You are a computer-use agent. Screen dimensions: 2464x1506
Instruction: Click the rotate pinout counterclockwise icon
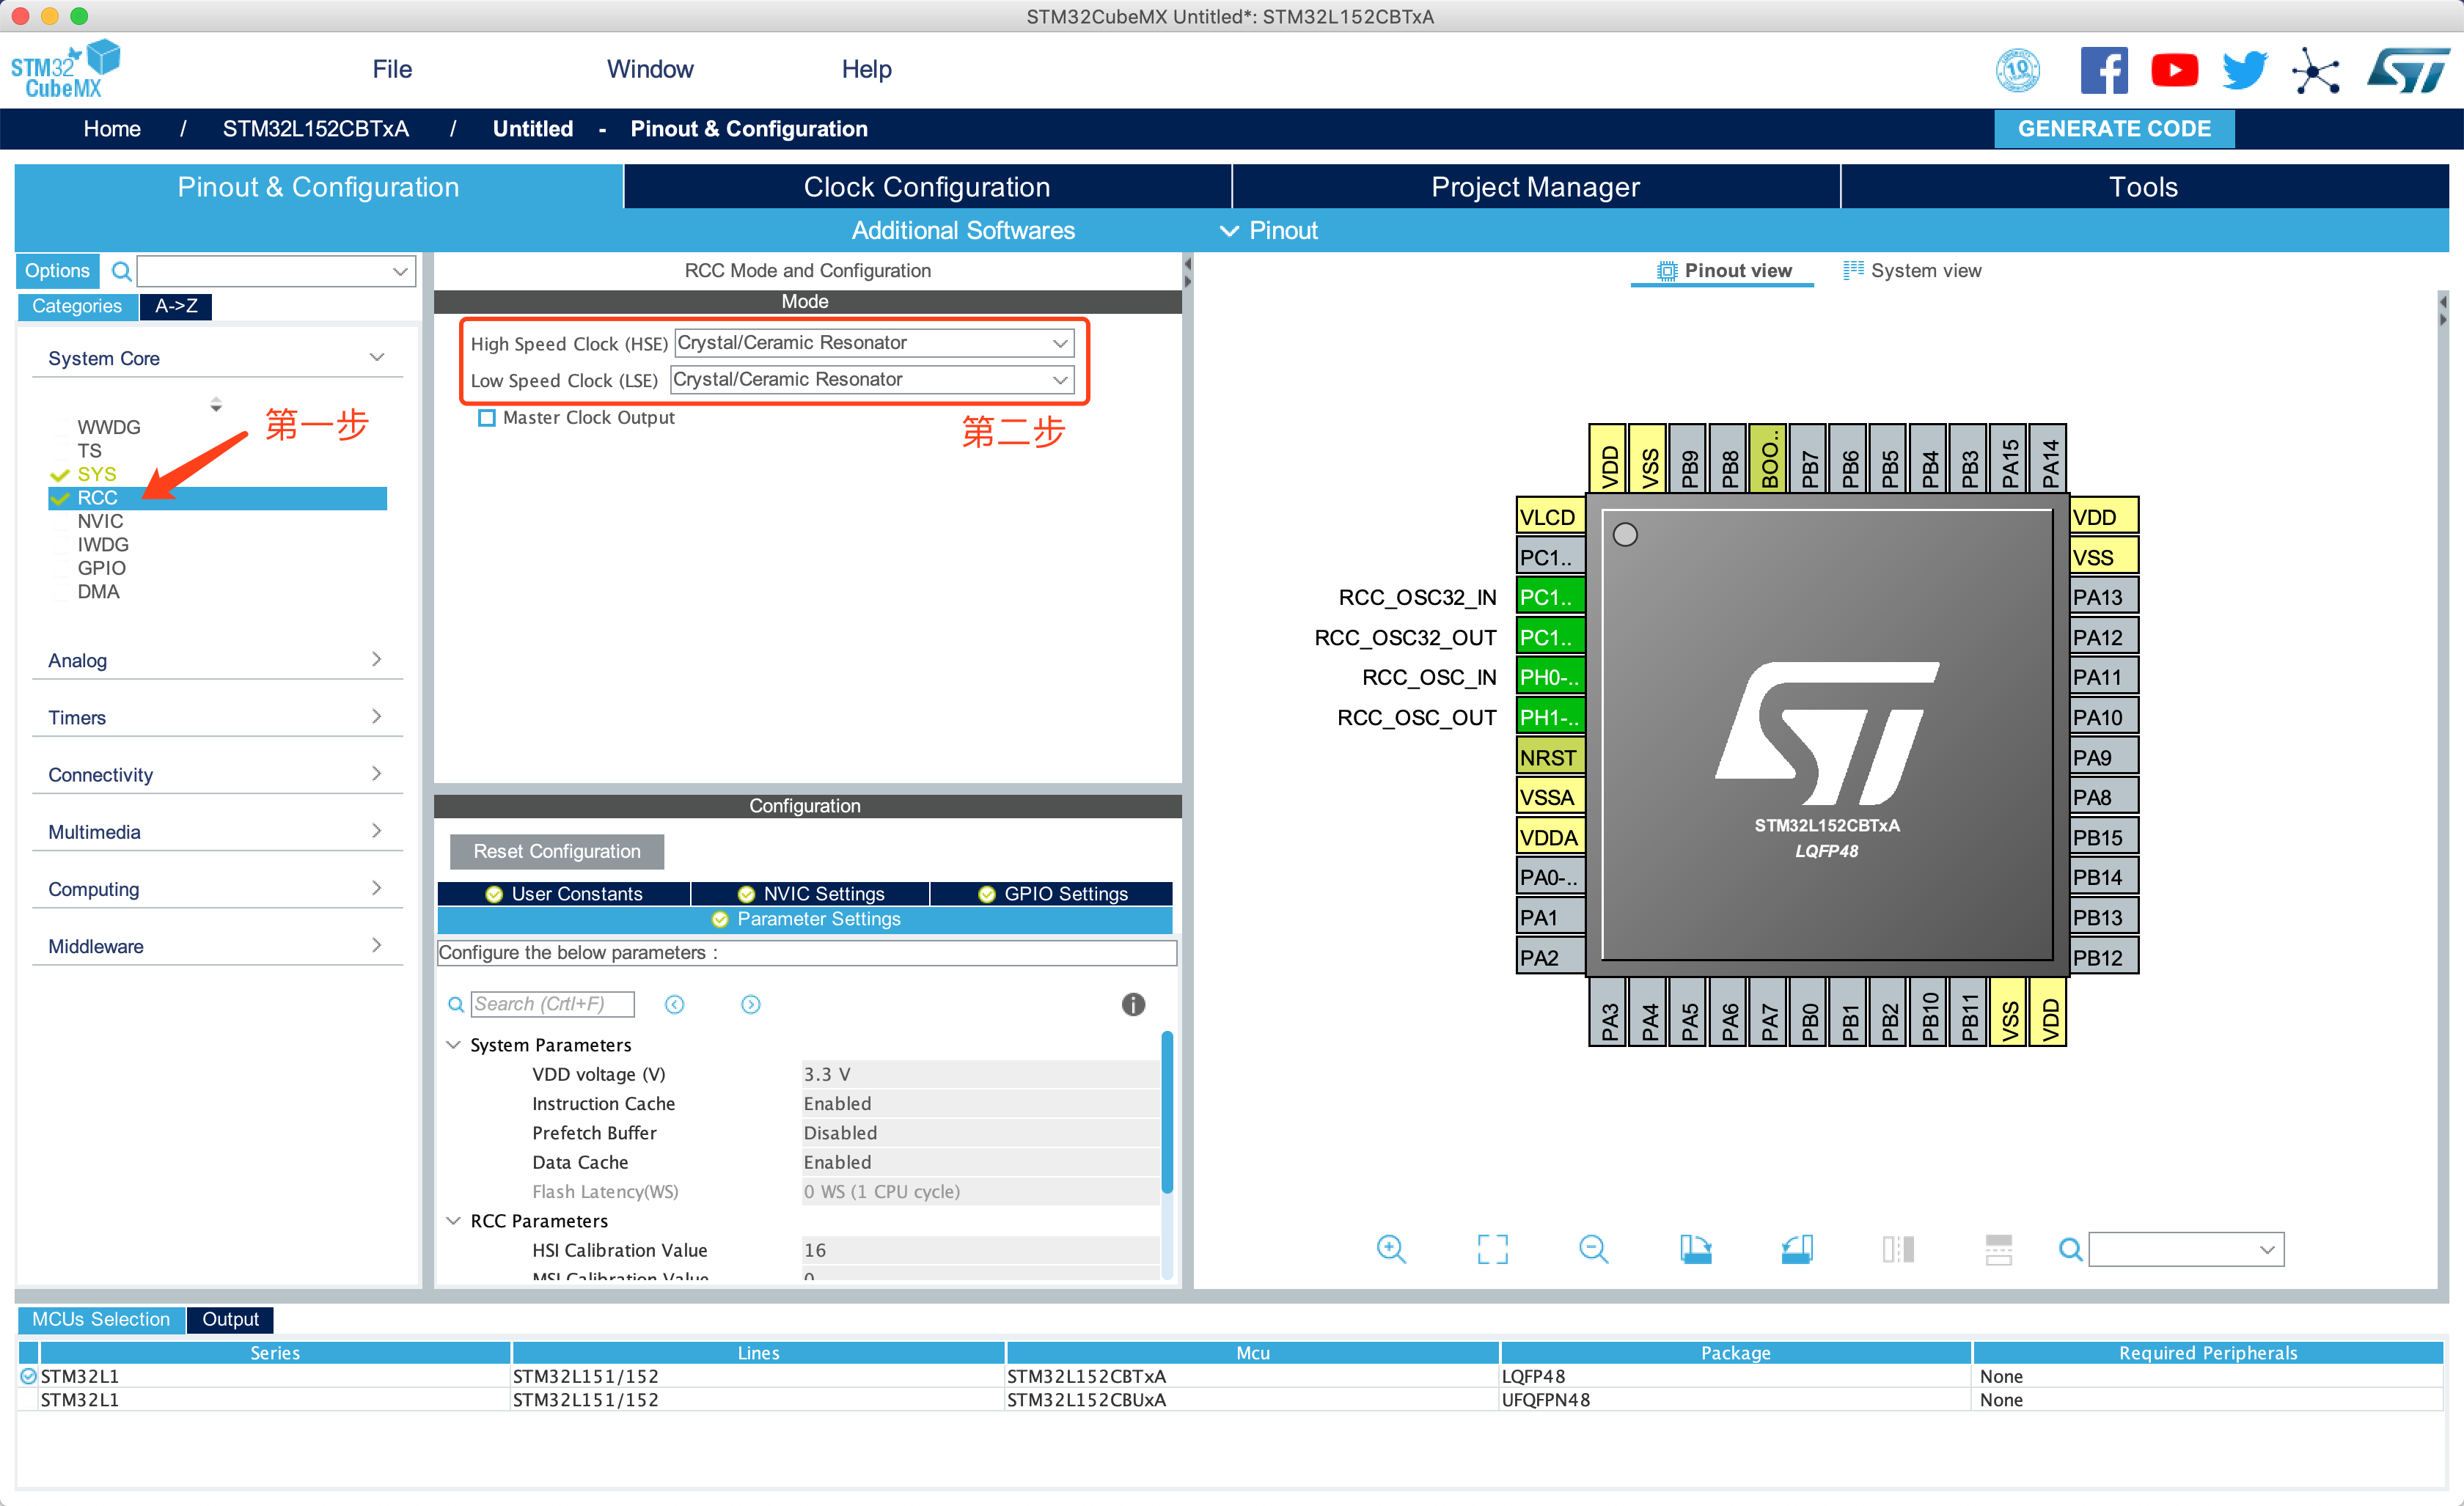pyautogui.click(x=1797, y=1248)
